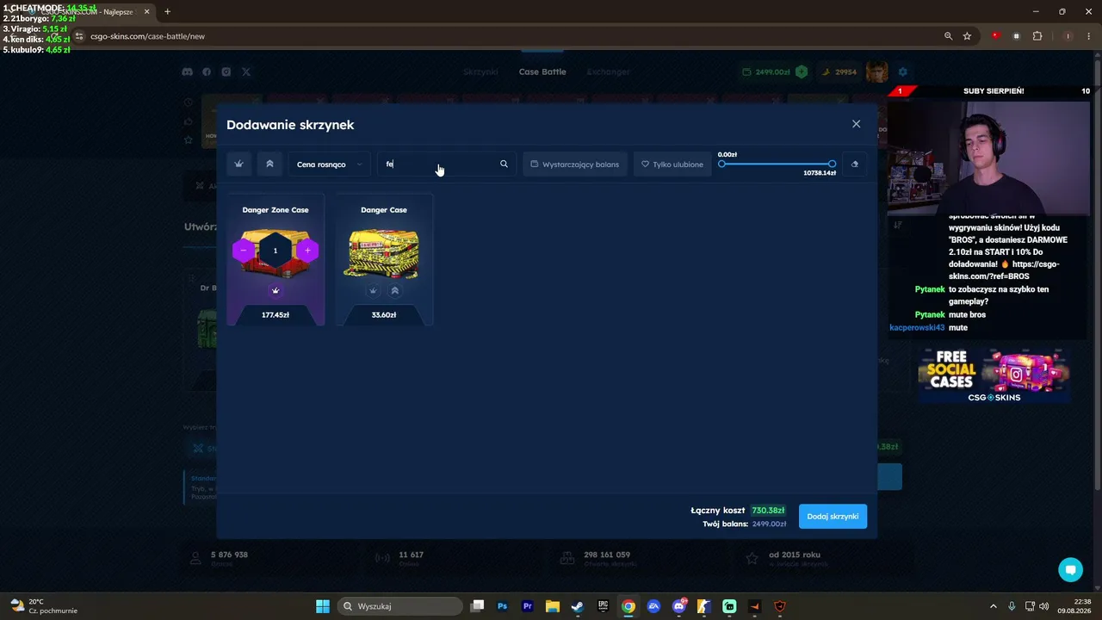Open Discord from the taskbar
The image size is (1102, 620).
pos(679,606)
